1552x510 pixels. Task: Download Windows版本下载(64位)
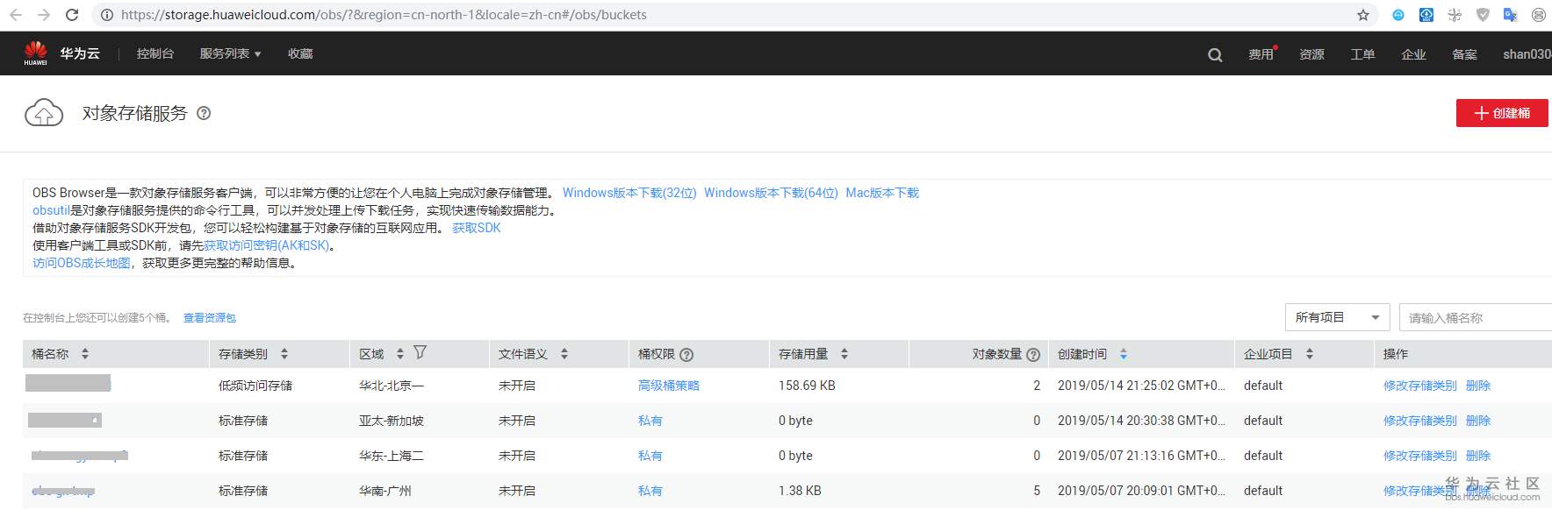(771, 193)
